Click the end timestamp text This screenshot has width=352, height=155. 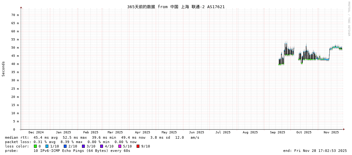(315, 151)
